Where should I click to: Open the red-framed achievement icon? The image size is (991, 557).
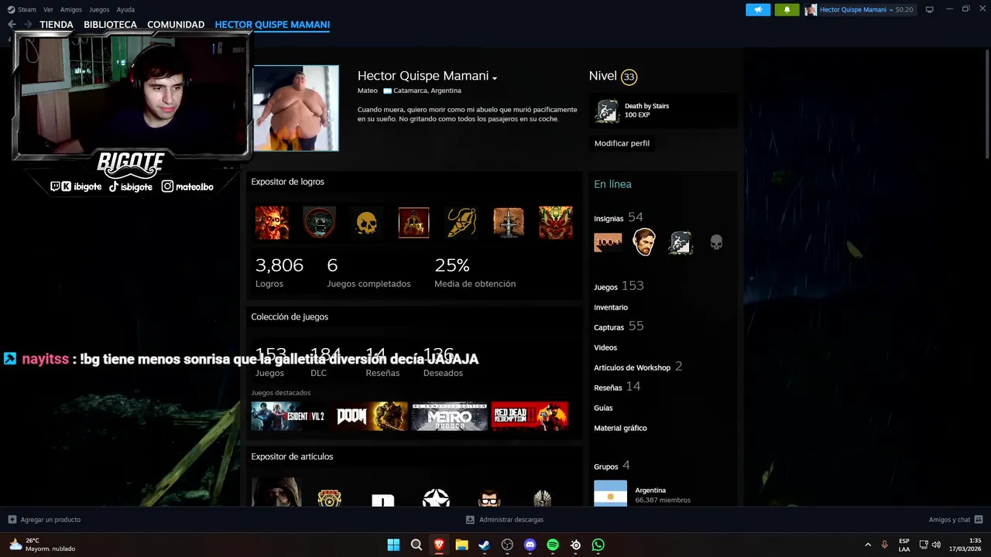tap(413, 223)
